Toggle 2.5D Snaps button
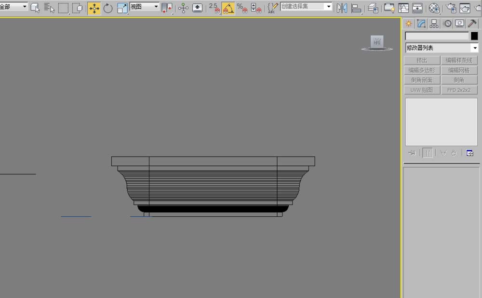This screenshot has height=298, width=482. (214, 8)
